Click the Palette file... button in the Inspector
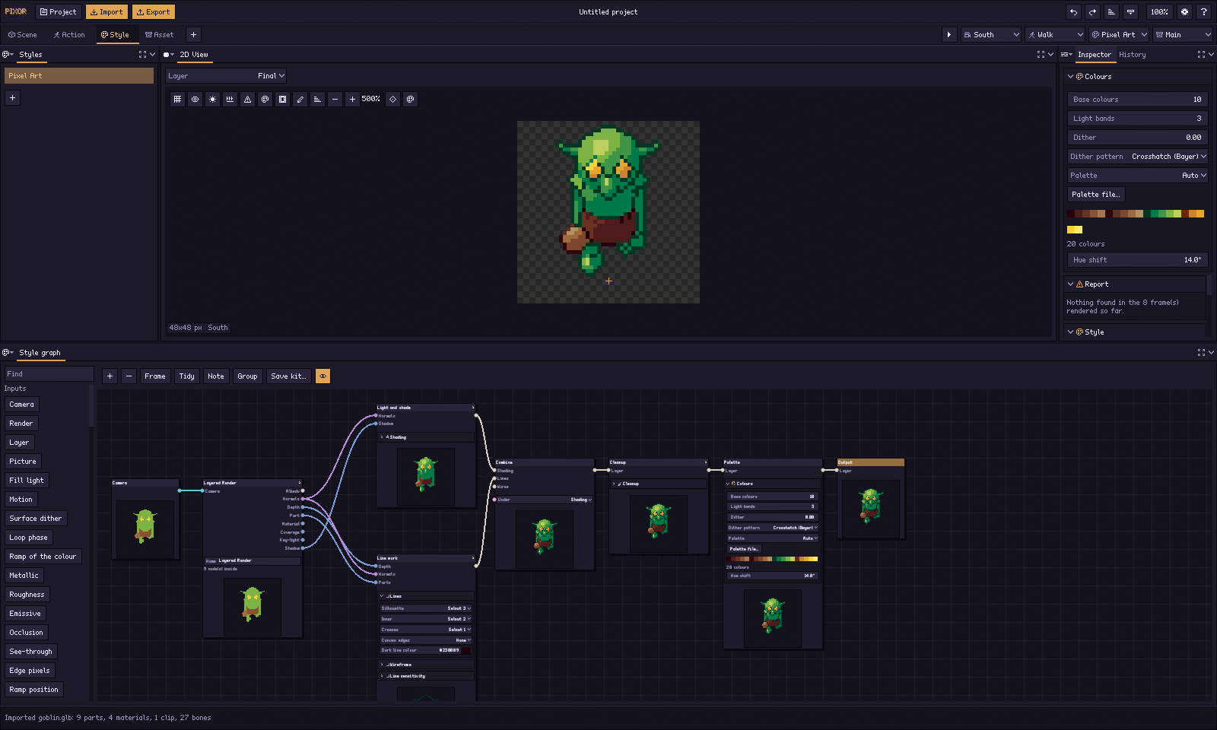The image size is (1217, 730). tap(1096, 195)
